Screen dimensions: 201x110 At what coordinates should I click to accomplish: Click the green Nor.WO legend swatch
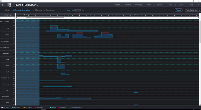click(13, 107)
